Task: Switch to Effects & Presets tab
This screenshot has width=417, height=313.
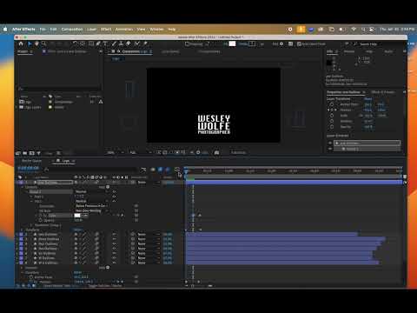Action: click(382, 92)
